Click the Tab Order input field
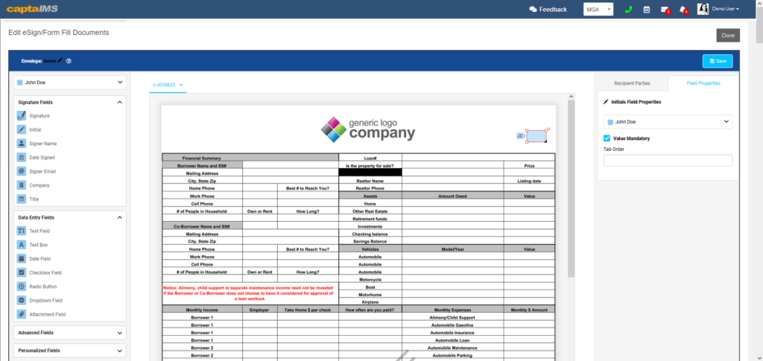The width and height of the screenshot is (763, 361). pyautogui.click(x=668, y=160)
